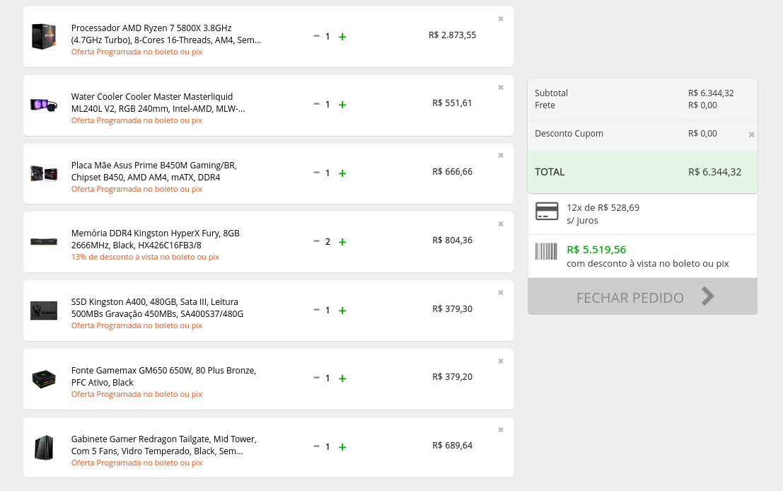This screenshot has width=783, height=491.
Task: Decrease quantity of Gamemax GM650 power supply
Action: [x=316, y=378]
